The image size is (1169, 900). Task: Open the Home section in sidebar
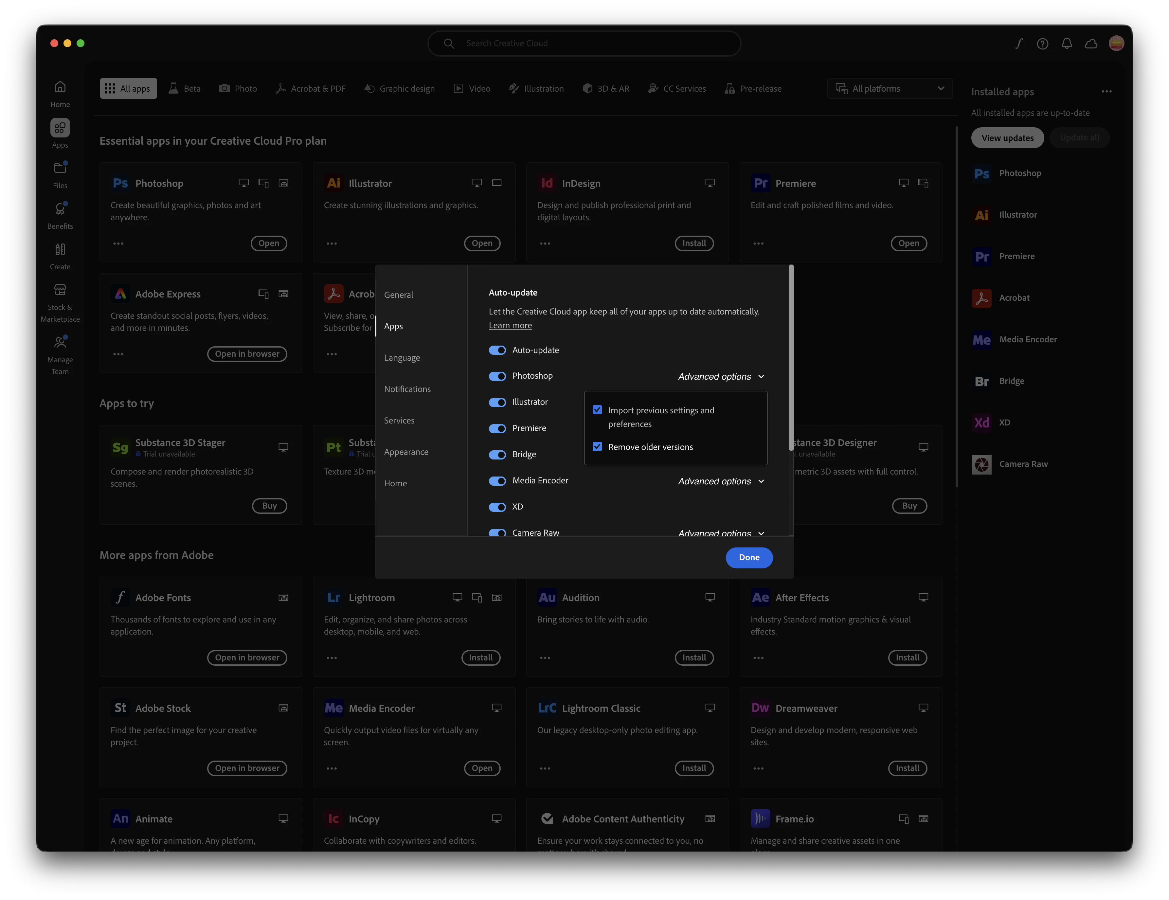pos(60,94)
